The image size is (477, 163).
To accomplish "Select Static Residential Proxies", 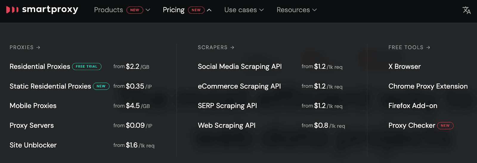I will point(50,86).
